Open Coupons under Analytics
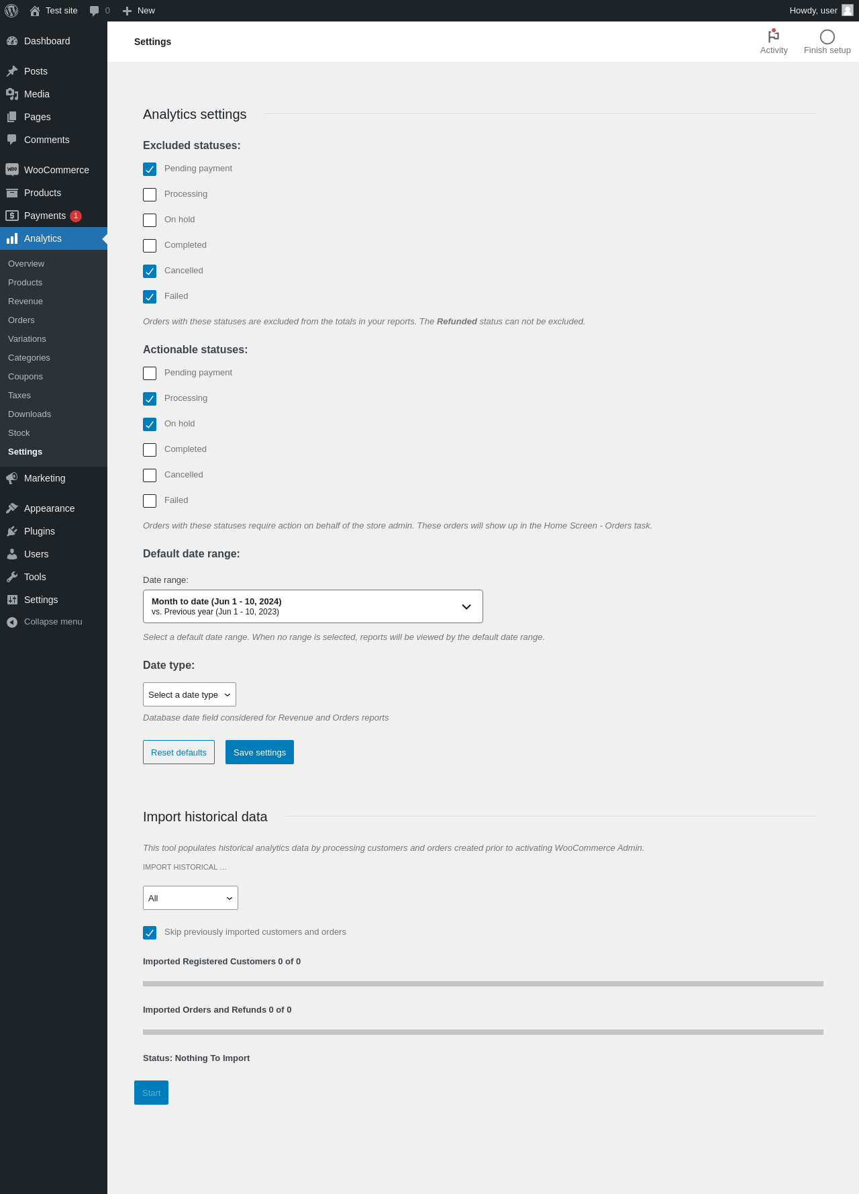The width and height of the screenshot is (859, 1194). 26,377
